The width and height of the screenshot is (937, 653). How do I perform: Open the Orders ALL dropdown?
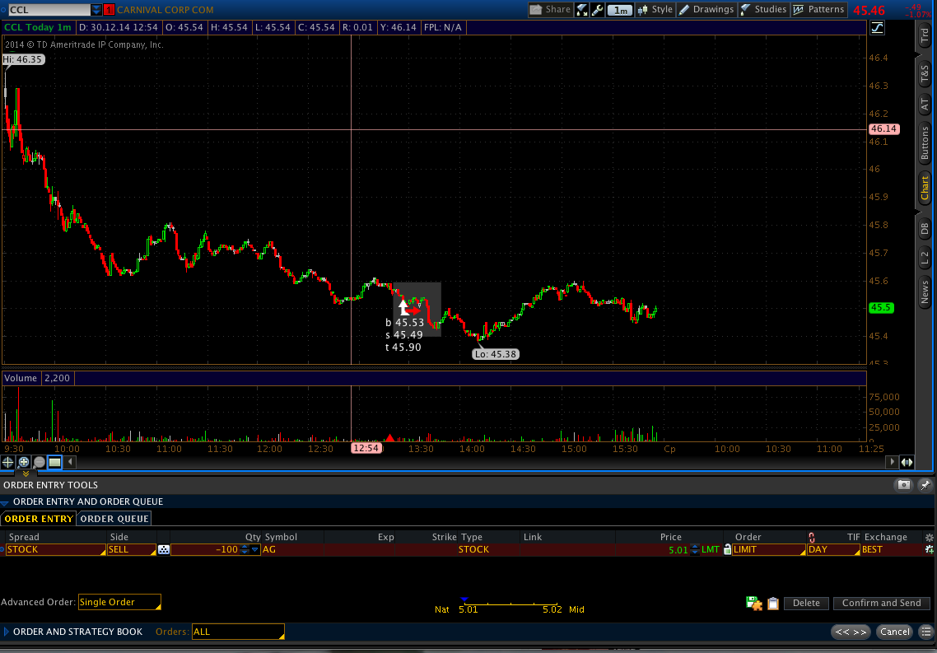coord(238,632)
